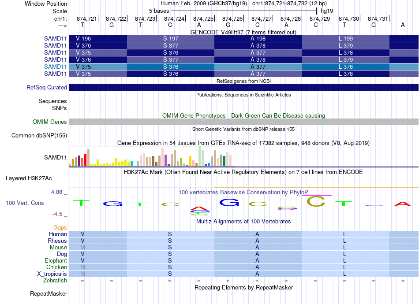Click the X_tropicalis species label
The width and height of the screenshot is (419, 304).
click(52, 274)
